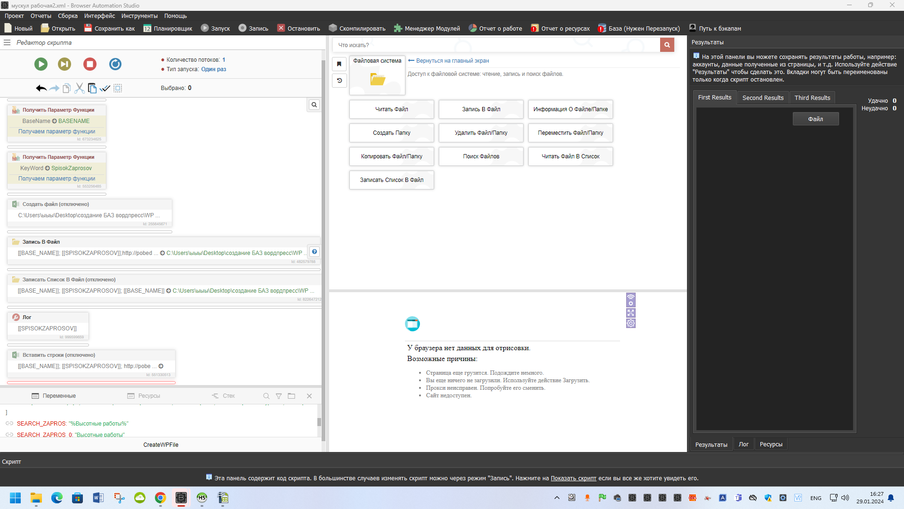Viewport: 904px width, 509px height.
Task: Click the undo arrow icon
Action: point(41,88)
